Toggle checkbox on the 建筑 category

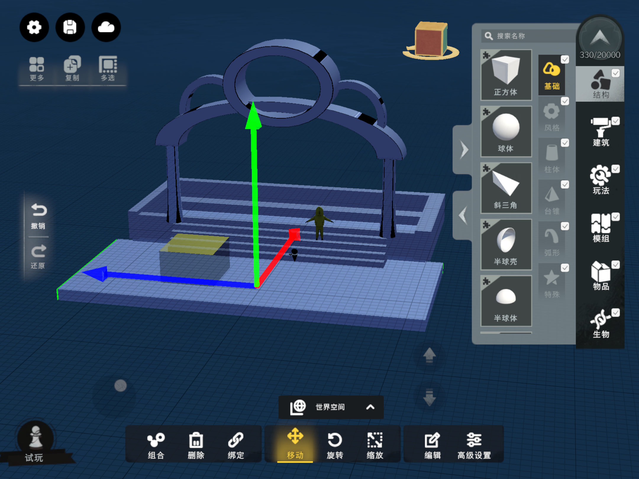pos(616,121)
